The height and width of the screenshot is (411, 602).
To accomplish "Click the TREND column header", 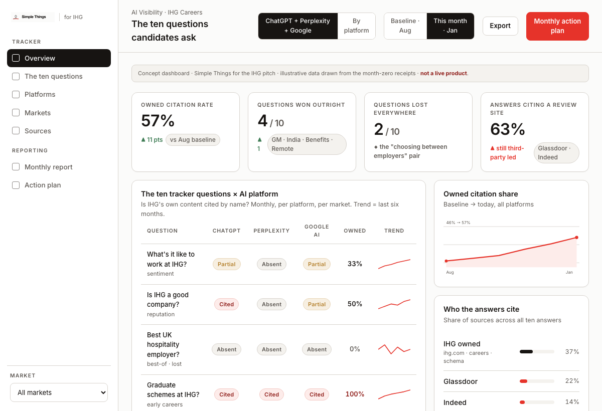I will 394,231.
